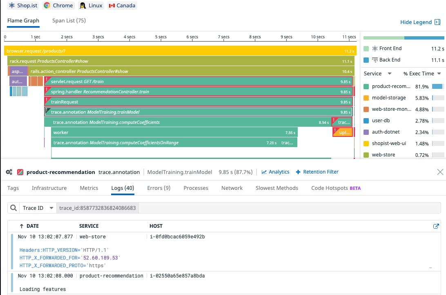Click the Back End server icon in the legend
The height and width of the screenshot is (295, 446).
(x=375, y=59)
